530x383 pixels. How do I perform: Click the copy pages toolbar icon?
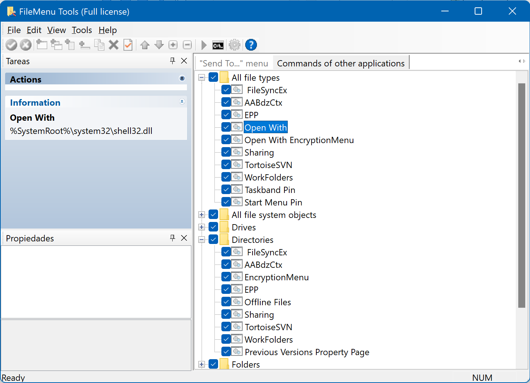[x=99, y=45]
